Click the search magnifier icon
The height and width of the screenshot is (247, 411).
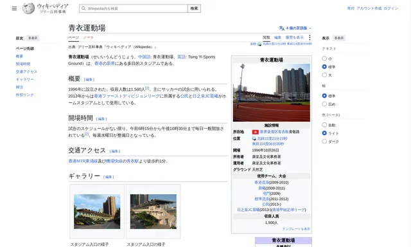point(83,8)
